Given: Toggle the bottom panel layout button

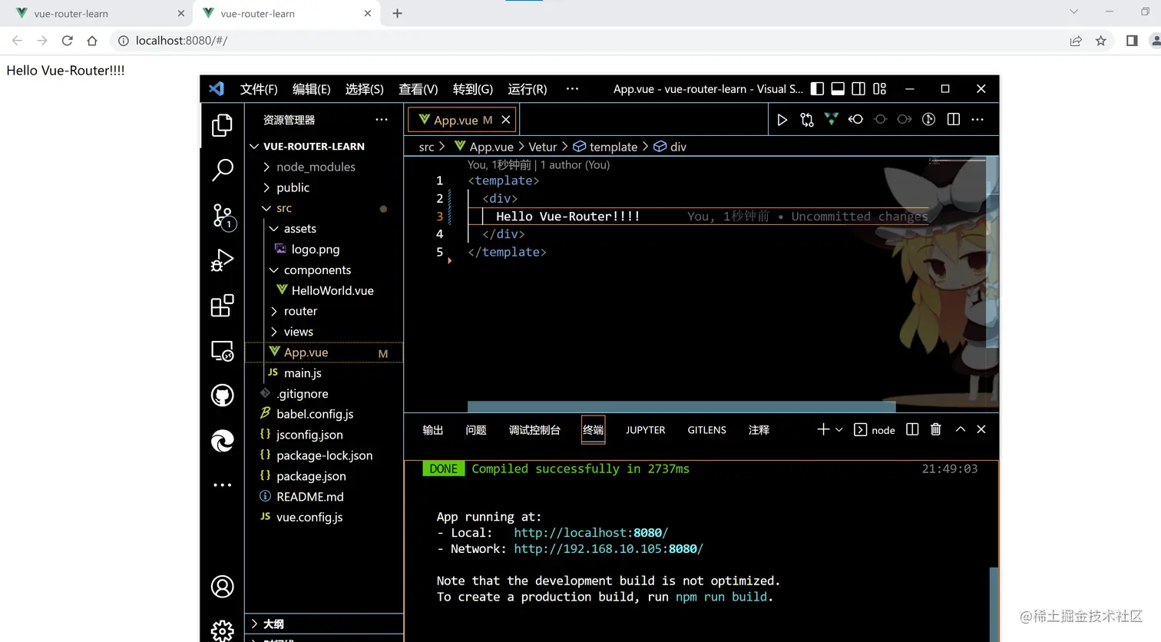Looking at the screenshot, I should tap(838, 89).
